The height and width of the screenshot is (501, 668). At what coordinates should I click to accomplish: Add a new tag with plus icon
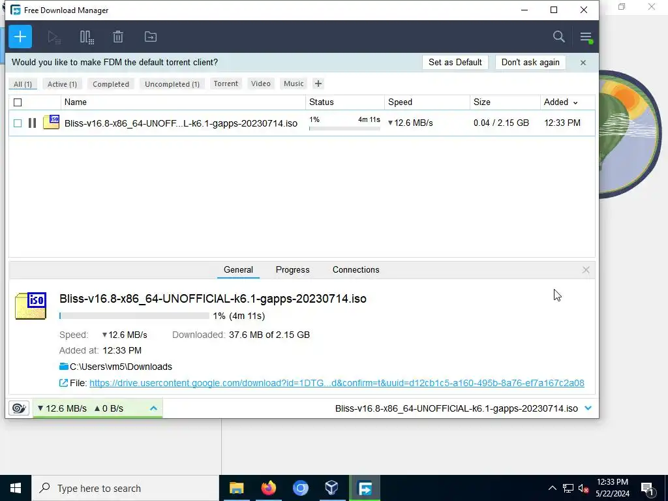[x=318, y=83]
